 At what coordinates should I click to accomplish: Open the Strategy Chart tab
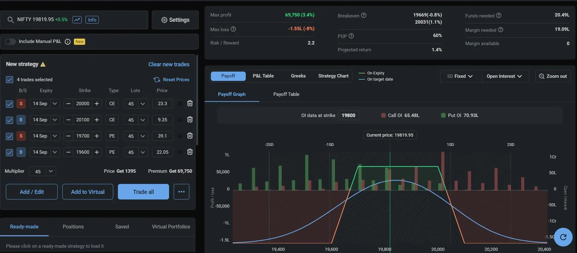(333, 76)
